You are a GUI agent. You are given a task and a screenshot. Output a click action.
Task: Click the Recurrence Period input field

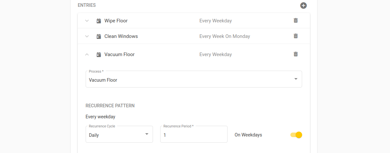point(194,135)
